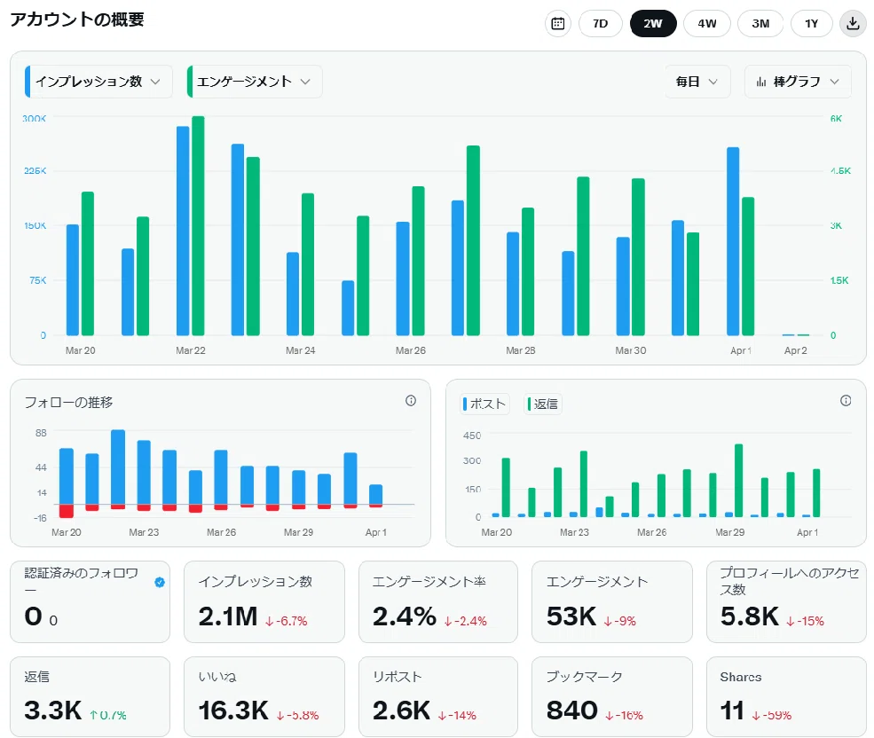Select the 3M time range
Viewport: 874px width, 738px height.
(x=760, y=23)
